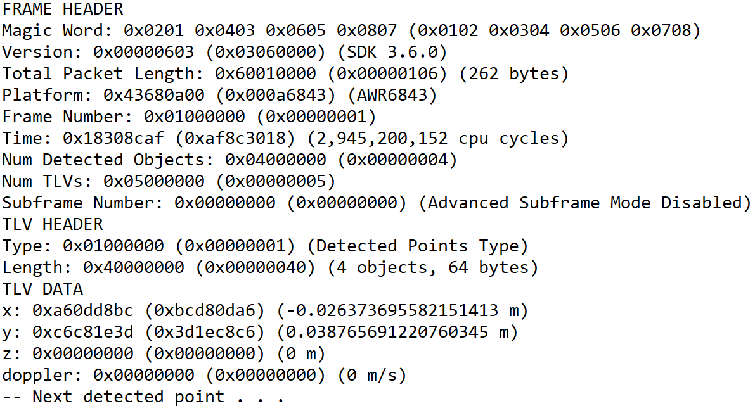The height and width of the screenshot is (413, 755).
Task: Click the Frame Number value 0x01000000
Action: click(195, 117)
